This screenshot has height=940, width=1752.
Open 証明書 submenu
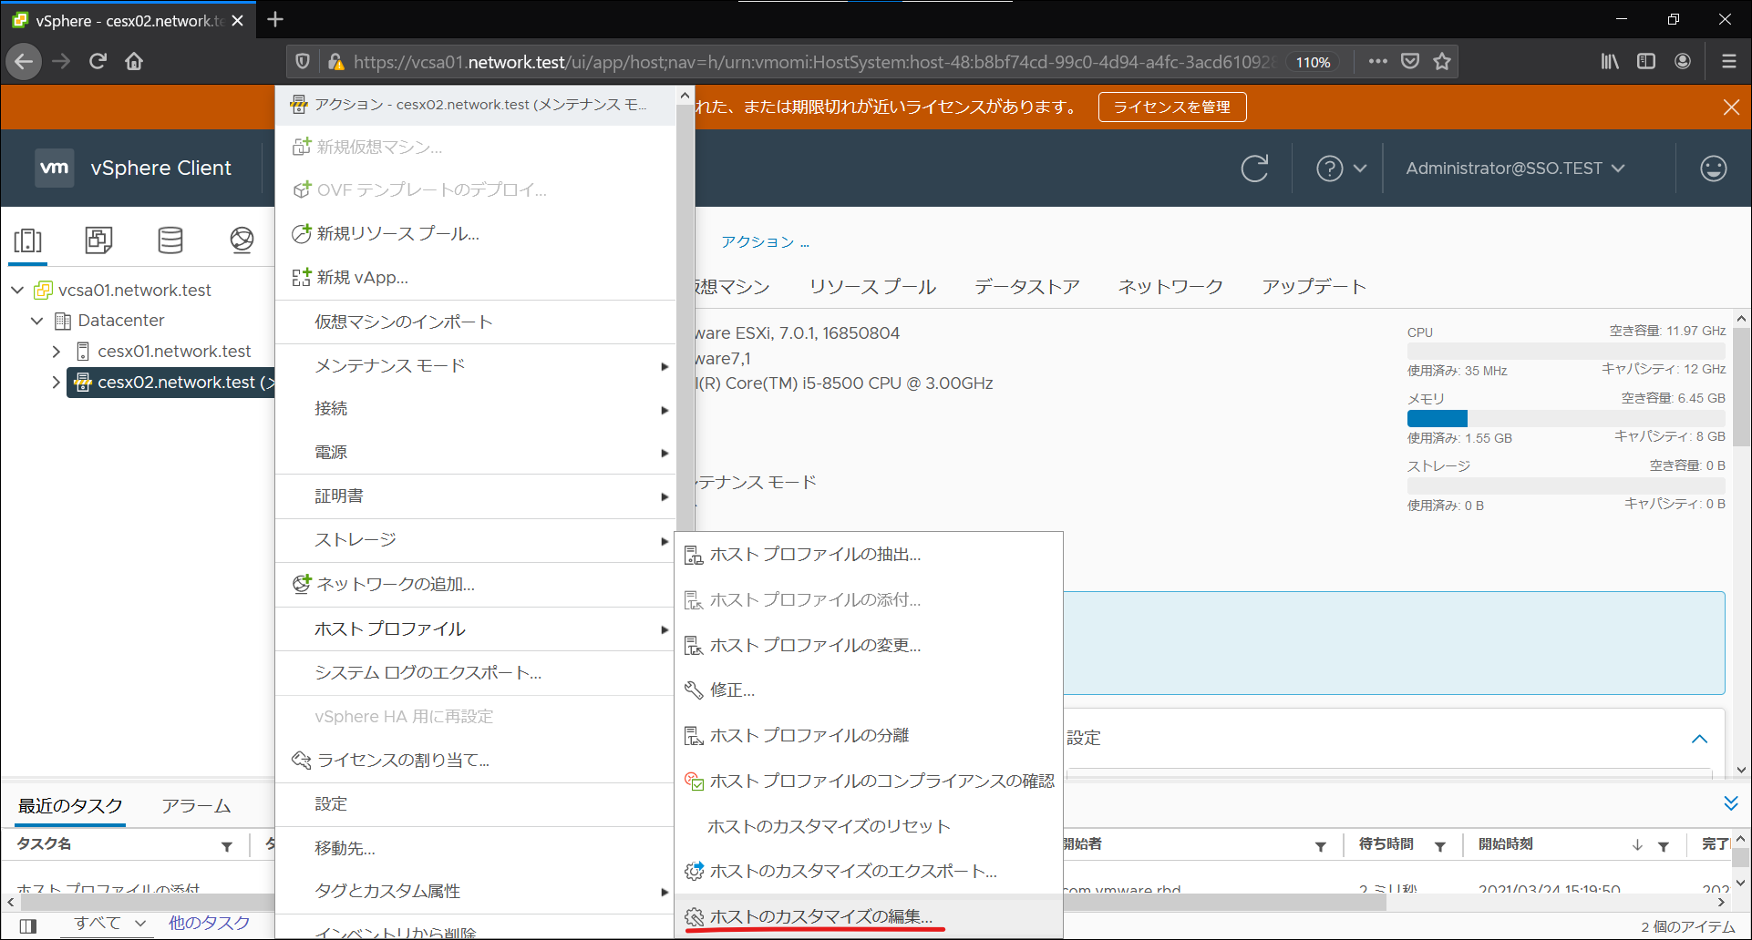pos(475,496)
